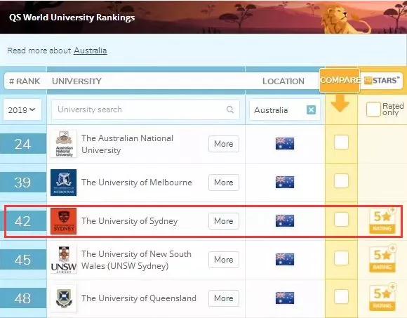Viewport: 407px width, 318px height.
Task: Click the University of Melbourne logo
Action: [x=64, y=183]
